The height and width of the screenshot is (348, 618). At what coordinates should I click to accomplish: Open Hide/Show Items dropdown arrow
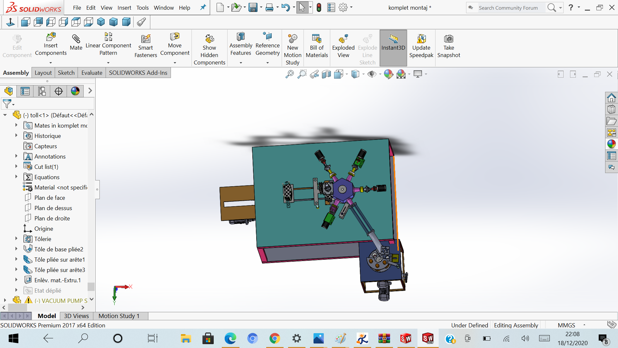click(380, 74)
